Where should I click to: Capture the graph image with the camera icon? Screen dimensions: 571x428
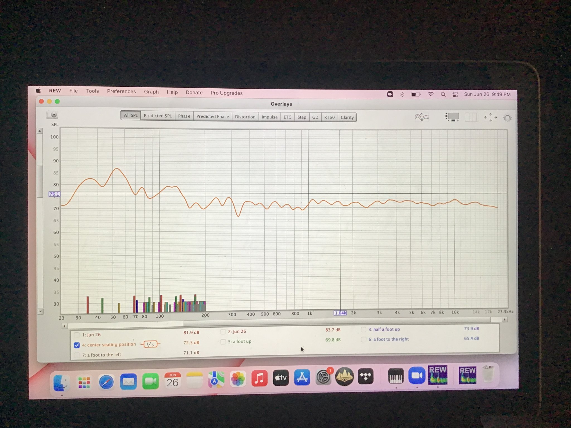(x=52, y=115)
